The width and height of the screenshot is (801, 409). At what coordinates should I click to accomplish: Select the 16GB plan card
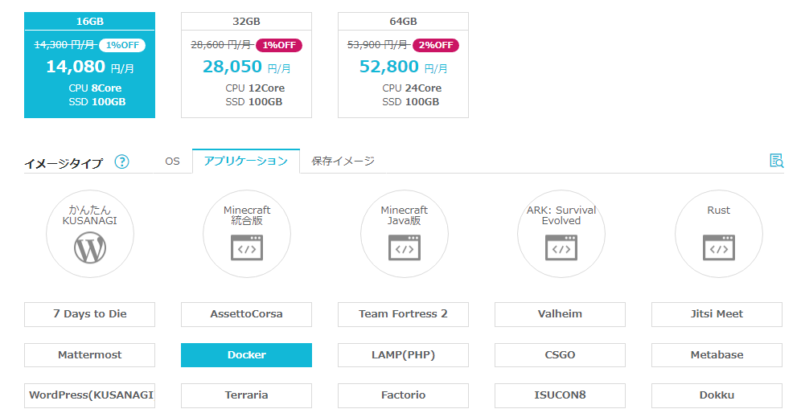(90, 65)
